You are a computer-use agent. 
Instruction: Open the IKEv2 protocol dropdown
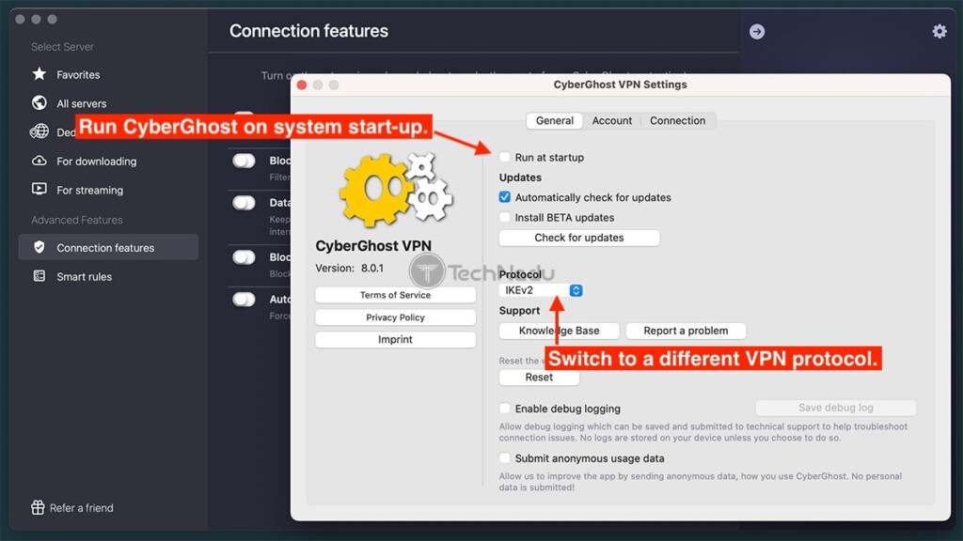[541, 290]
